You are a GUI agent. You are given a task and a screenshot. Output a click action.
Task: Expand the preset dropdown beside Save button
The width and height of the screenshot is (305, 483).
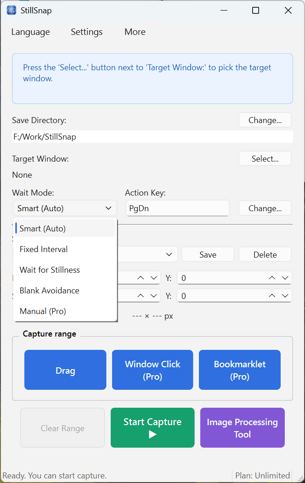click(169, 254)
